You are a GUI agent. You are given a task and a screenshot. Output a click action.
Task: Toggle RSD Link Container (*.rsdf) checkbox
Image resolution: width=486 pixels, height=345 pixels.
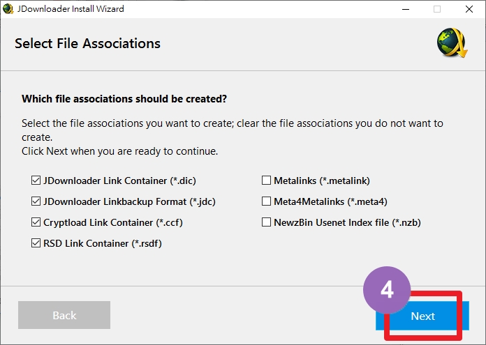[36, 243]
